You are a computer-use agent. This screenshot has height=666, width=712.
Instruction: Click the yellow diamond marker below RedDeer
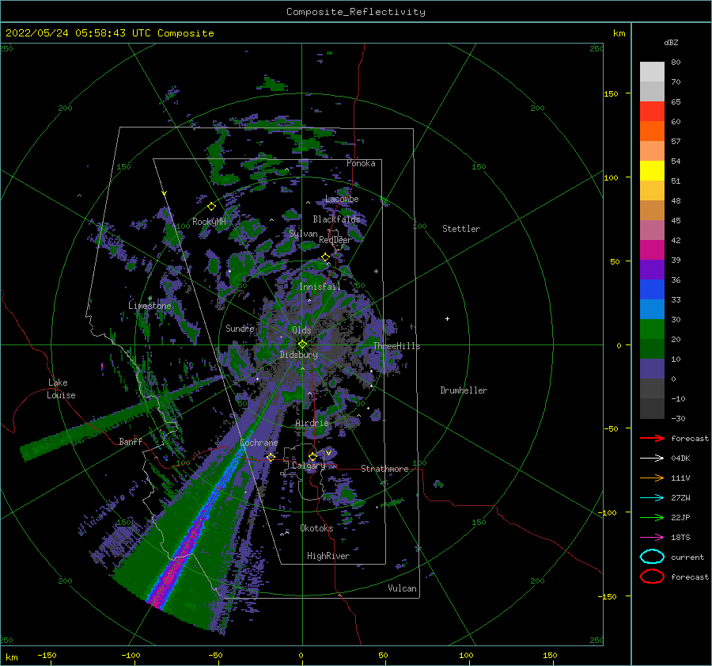[x=325, y=257]
